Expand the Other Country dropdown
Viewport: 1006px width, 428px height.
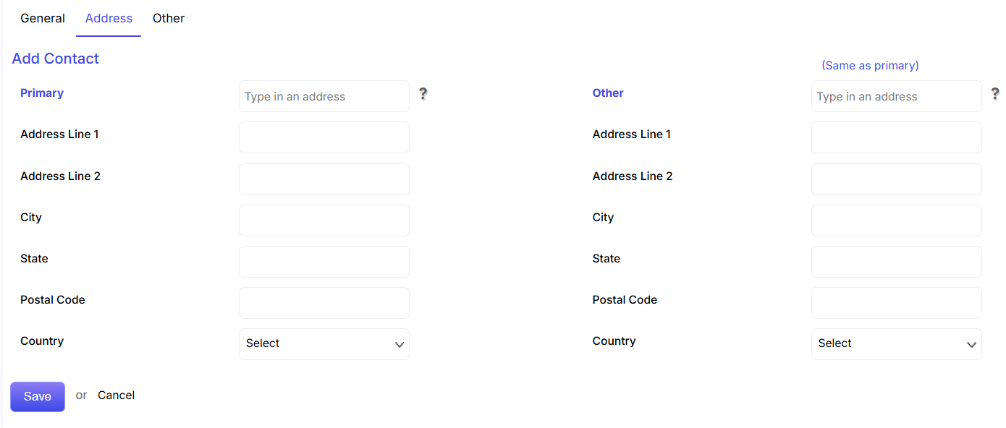(896, 344)
